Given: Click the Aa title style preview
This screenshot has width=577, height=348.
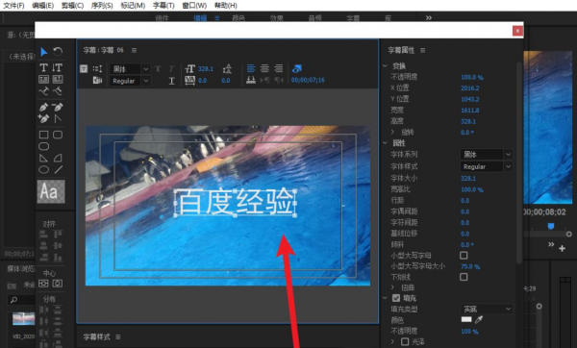Looking at the screenshot, I should point(51,191).
